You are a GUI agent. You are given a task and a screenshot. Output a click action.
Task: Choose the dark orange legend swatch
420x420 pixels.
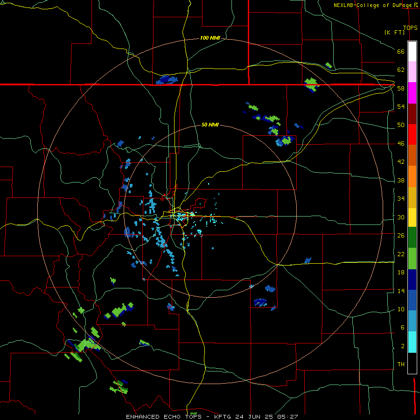[x=412, y=155]
